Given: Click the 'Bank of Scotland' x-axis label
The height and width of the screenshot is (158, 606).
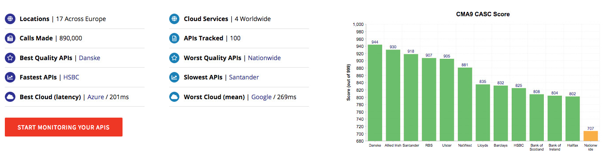Looking at the screenshot, I should (x=537, y=147).
